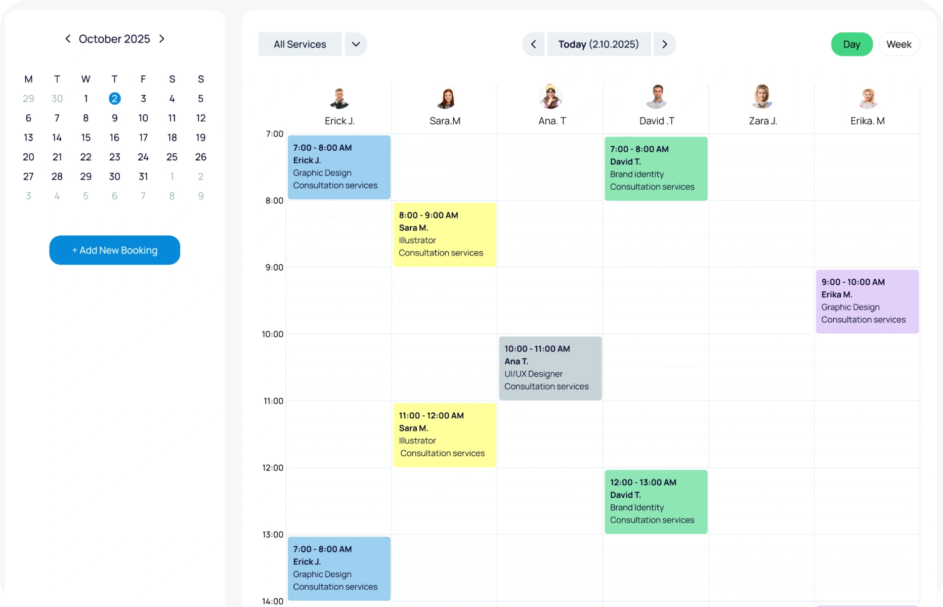Viewport: 943px width, 607px height.
Task: Select Ana. T's profile avatar
Action: click(x=551, y=97)
